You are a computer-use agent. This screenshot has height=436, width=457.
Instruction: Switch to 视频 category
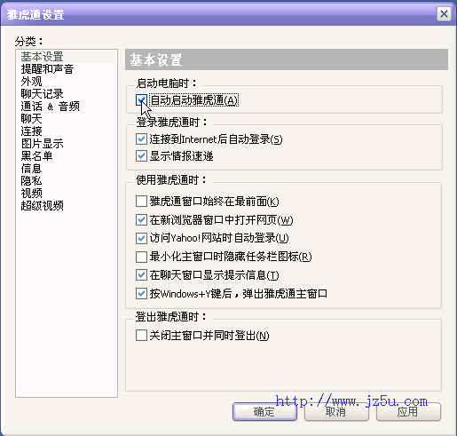click(31, 194)
